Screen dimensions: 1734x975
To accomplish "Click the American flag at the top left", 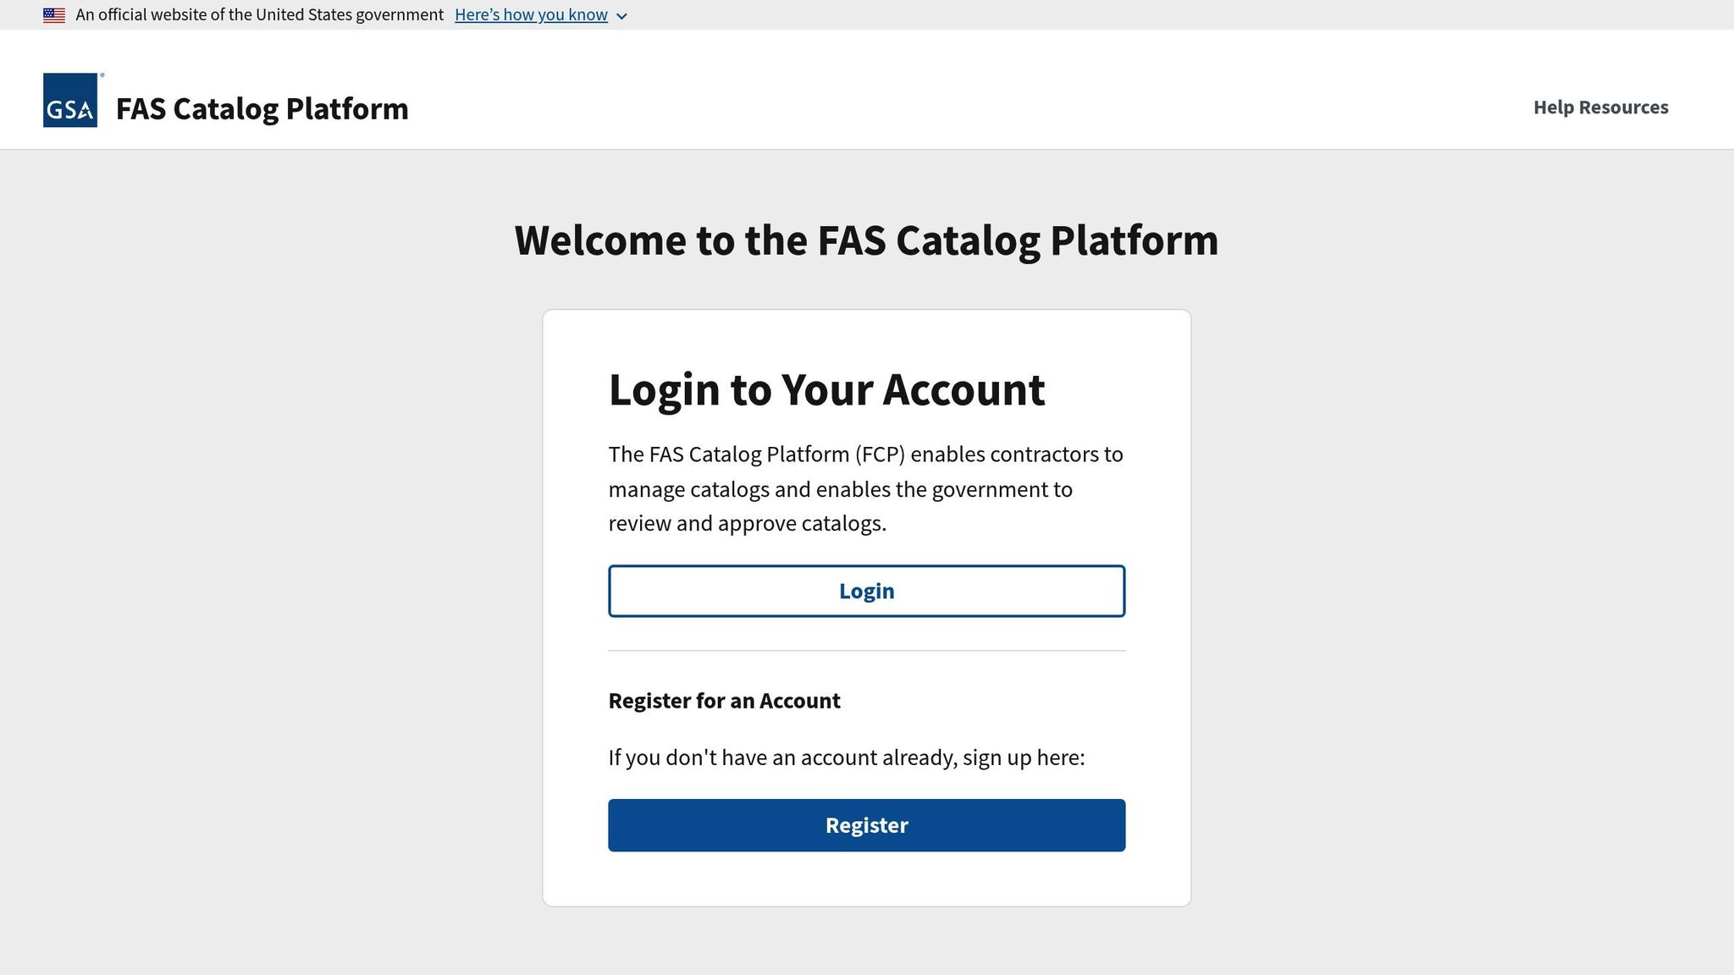I will (x=54, y=14).
